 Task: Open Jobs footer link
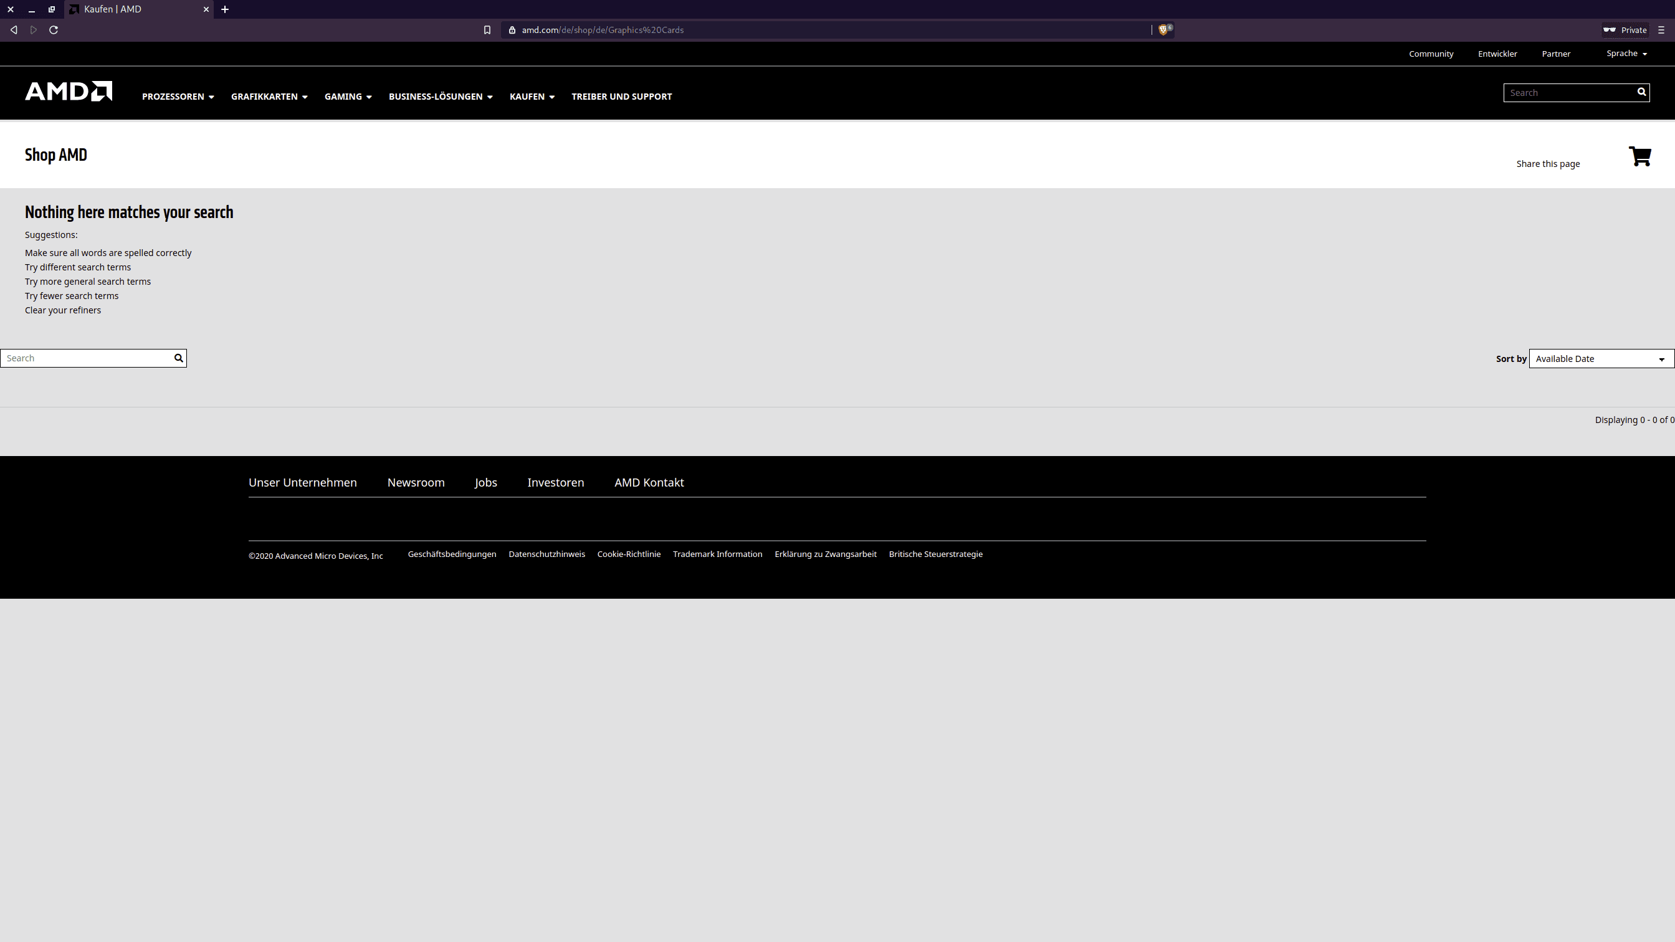485,482
